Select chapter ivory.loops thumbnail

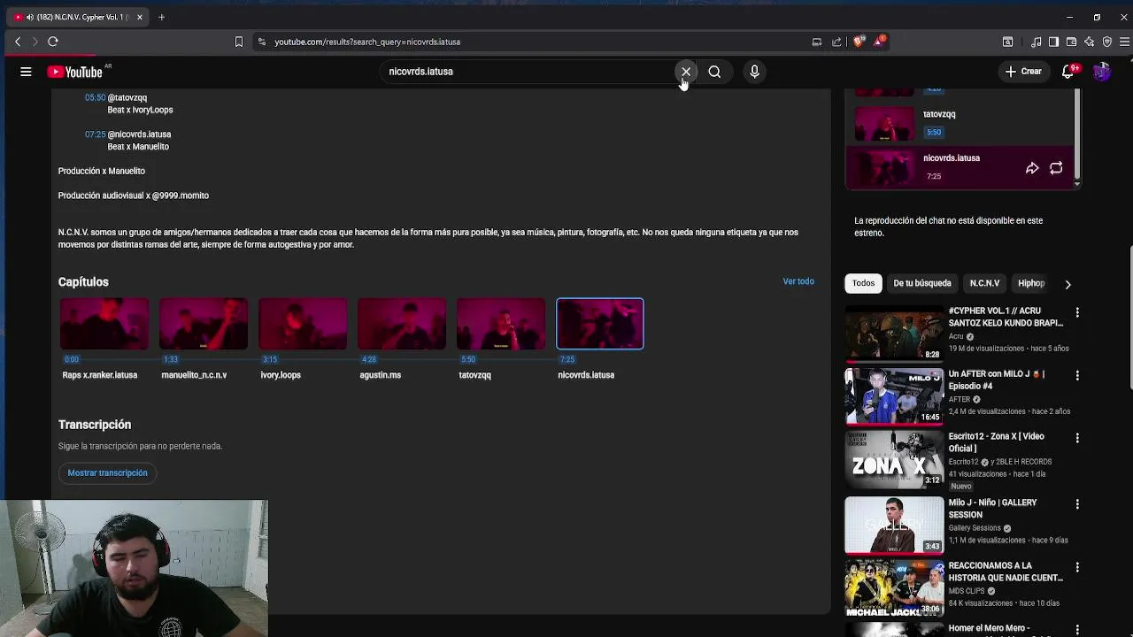pos(303,324)
